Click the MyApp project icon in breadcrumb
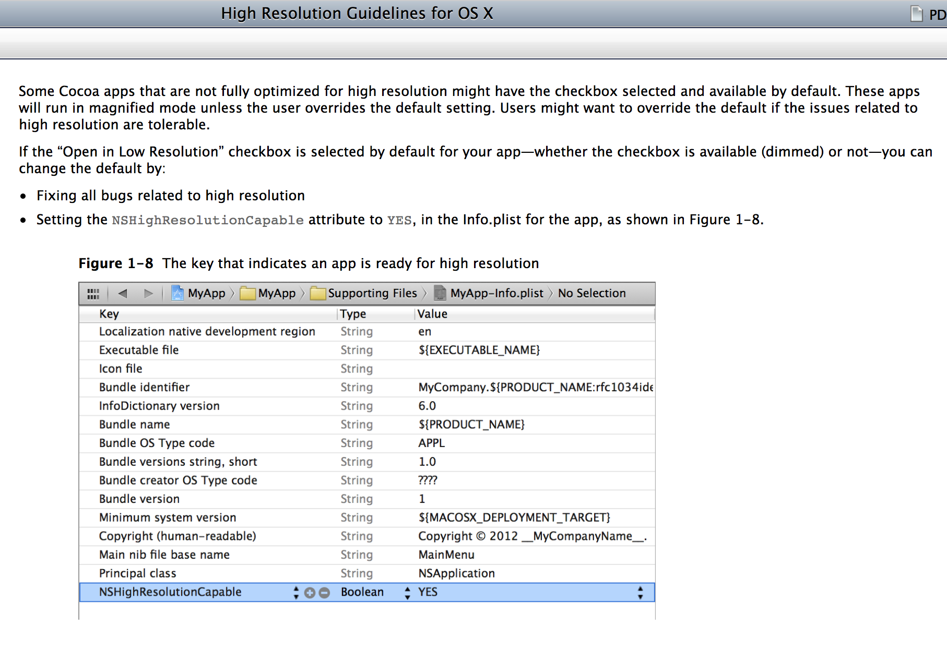 (177, 293)
